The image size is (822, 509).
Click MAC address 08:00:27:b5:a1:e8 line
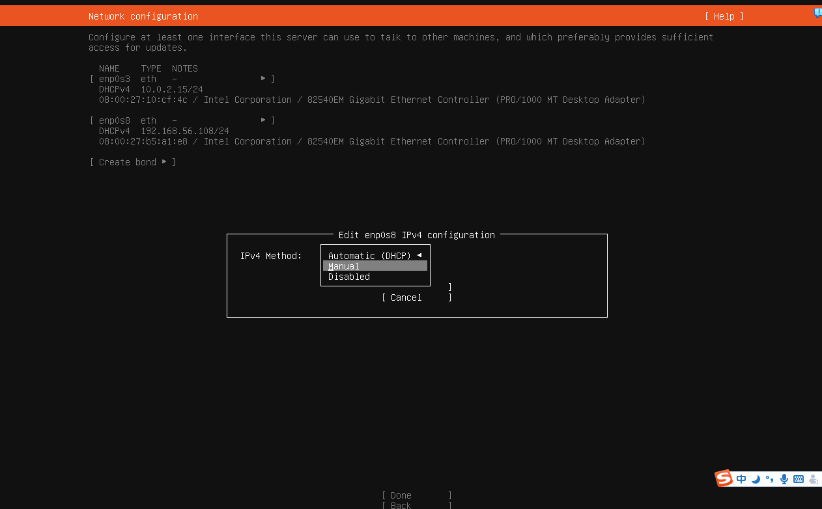(x=372, y=141)
